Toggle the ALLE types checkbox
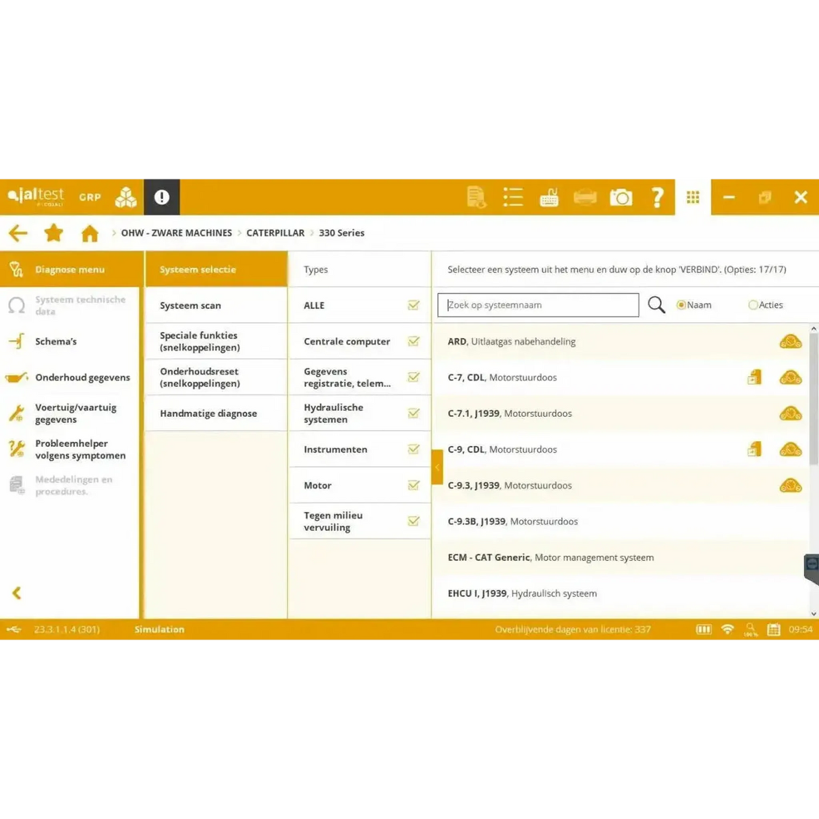The width and height of the screenshot is (819, 819). [x=414, y=306]
